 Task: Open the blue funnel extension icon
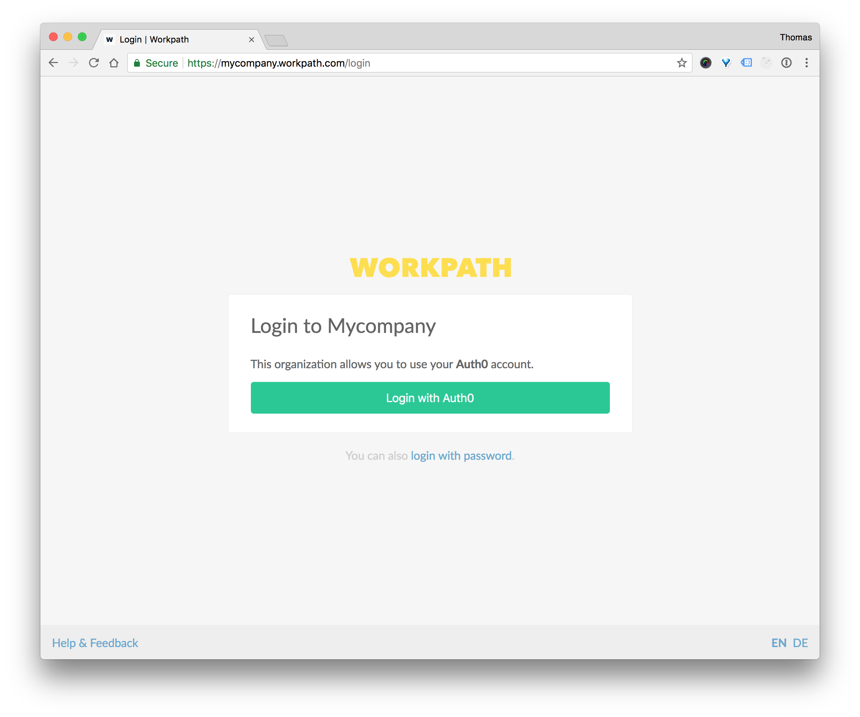point(726,63)
